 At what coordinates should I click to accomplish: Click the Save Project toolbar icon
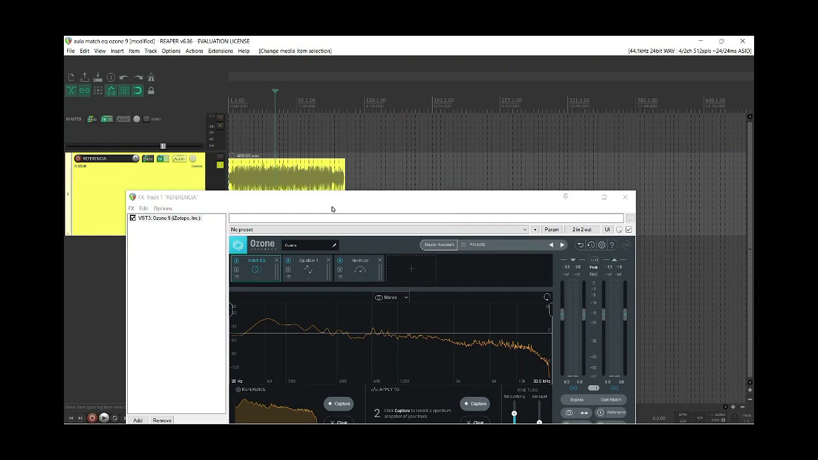point(98,77)
